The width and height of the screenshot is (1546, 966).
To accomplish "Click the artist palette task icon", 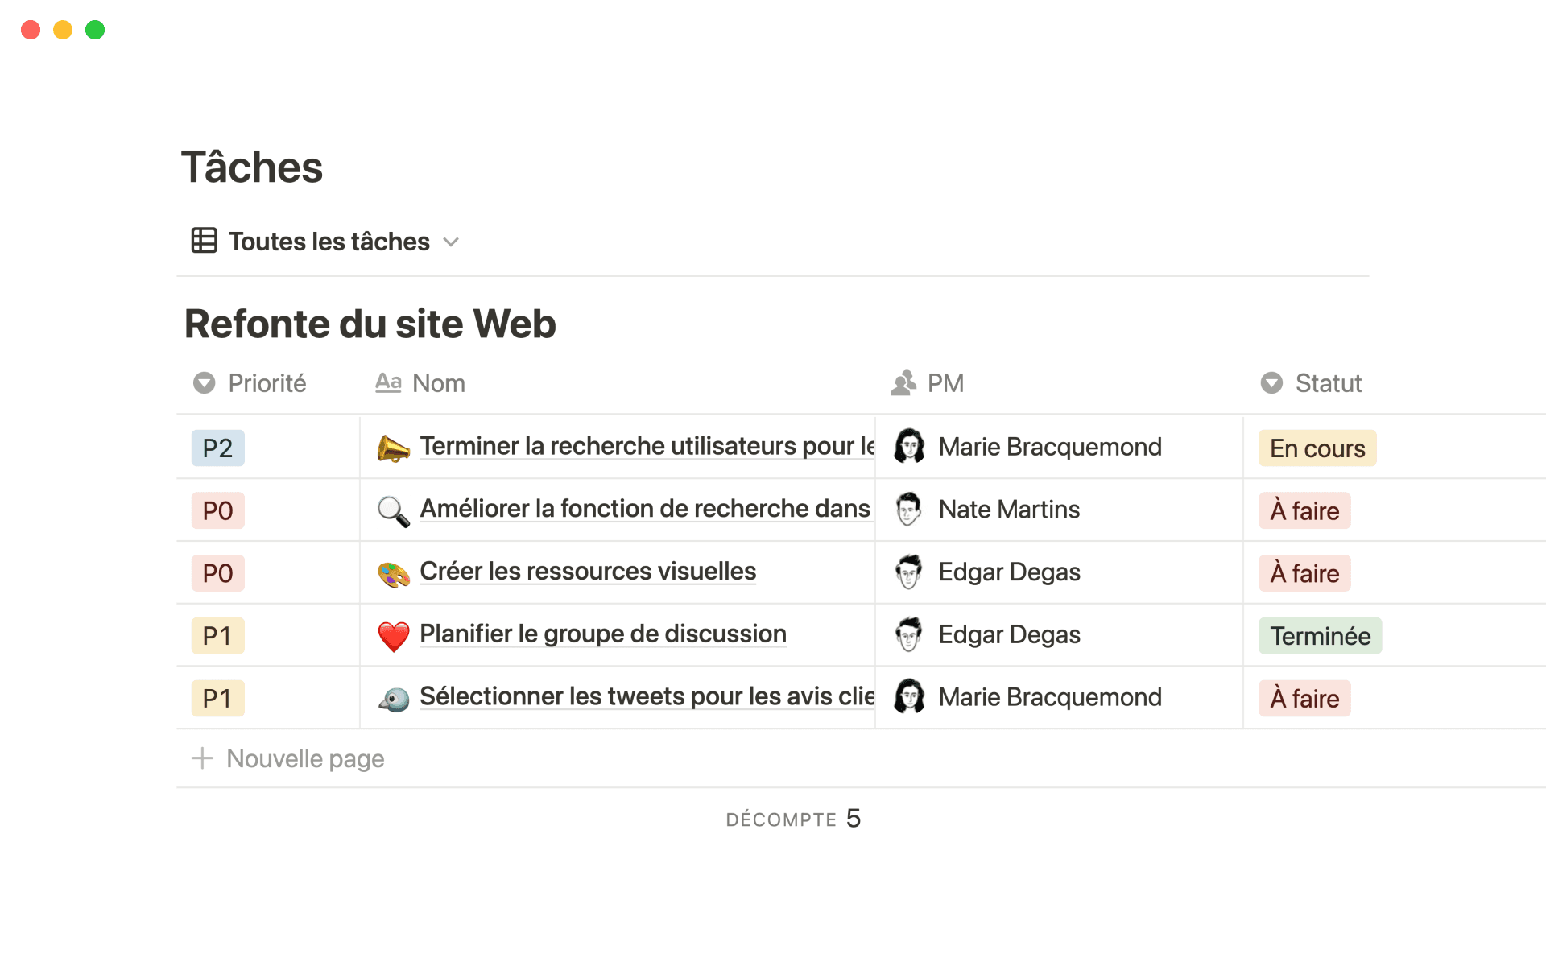I will tap(393, 574).
